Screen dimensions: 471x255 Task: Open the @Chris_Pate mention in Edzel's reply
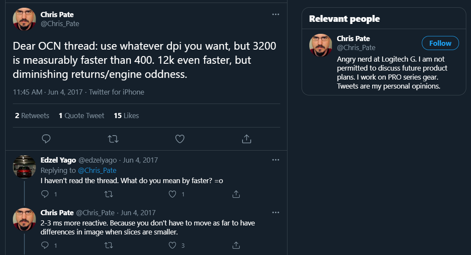[97, 170]
